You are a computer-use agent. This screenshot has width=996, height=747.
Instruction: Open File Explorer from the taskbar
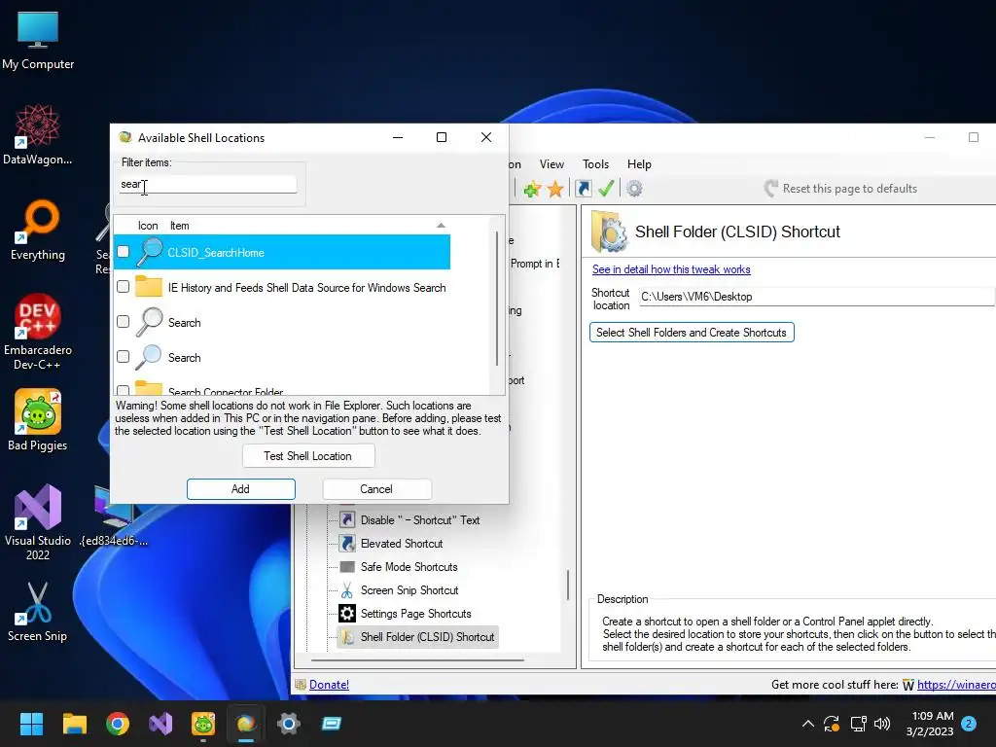click(x=74, y=724)
